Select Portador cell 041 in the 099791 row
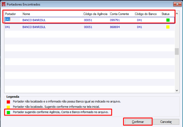 click(8, 19)
